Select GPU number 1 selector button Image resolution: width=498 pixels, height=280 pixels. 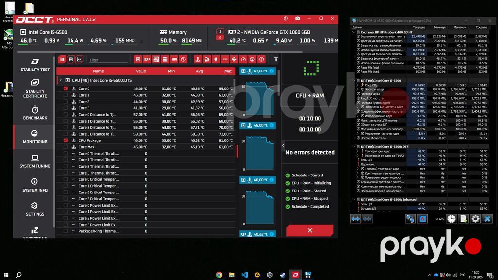[x=220, y=31]
